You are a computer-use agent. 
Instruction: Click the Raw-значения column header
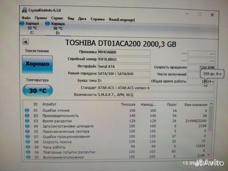tap(196, 105)
